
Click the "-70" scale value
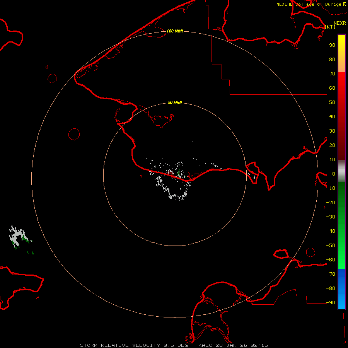[x=331, y=274]
